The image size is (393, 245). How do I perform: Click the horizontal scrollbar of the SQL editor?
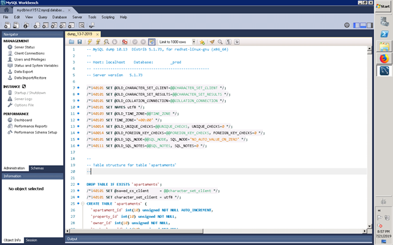coord(216,231)
